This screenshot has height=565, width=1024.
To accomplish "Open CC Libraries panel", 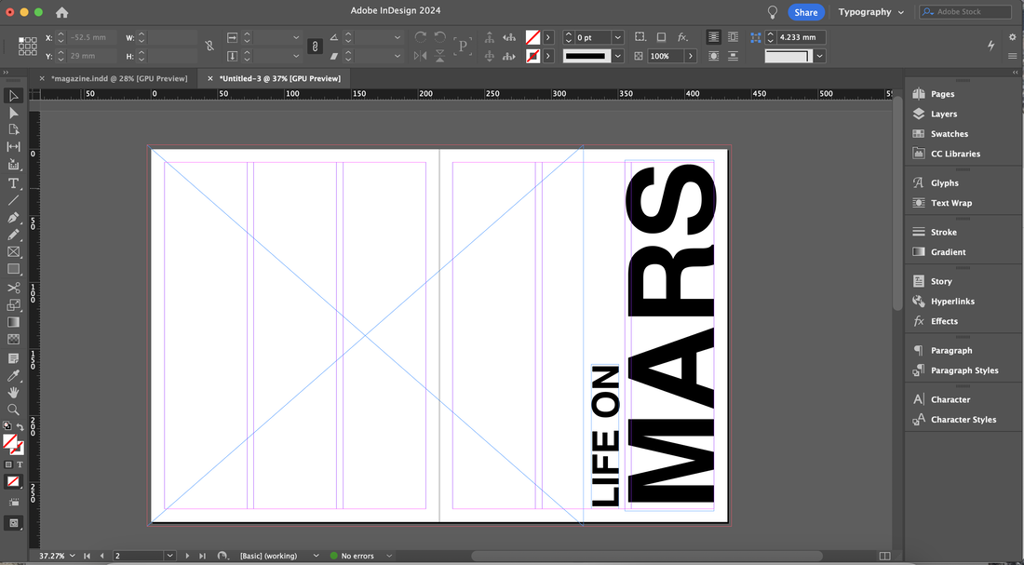I will [x=955, y=155].
